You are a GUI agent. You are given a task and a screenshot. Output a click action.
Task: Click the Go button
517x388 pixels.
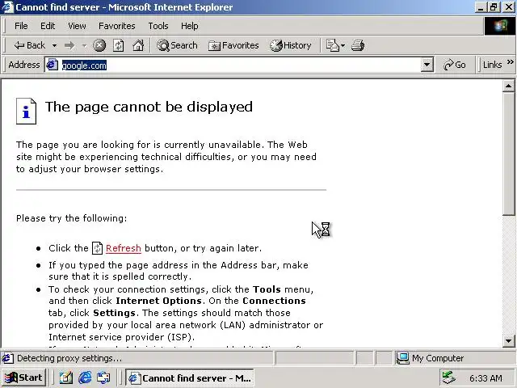click(454, 65)
